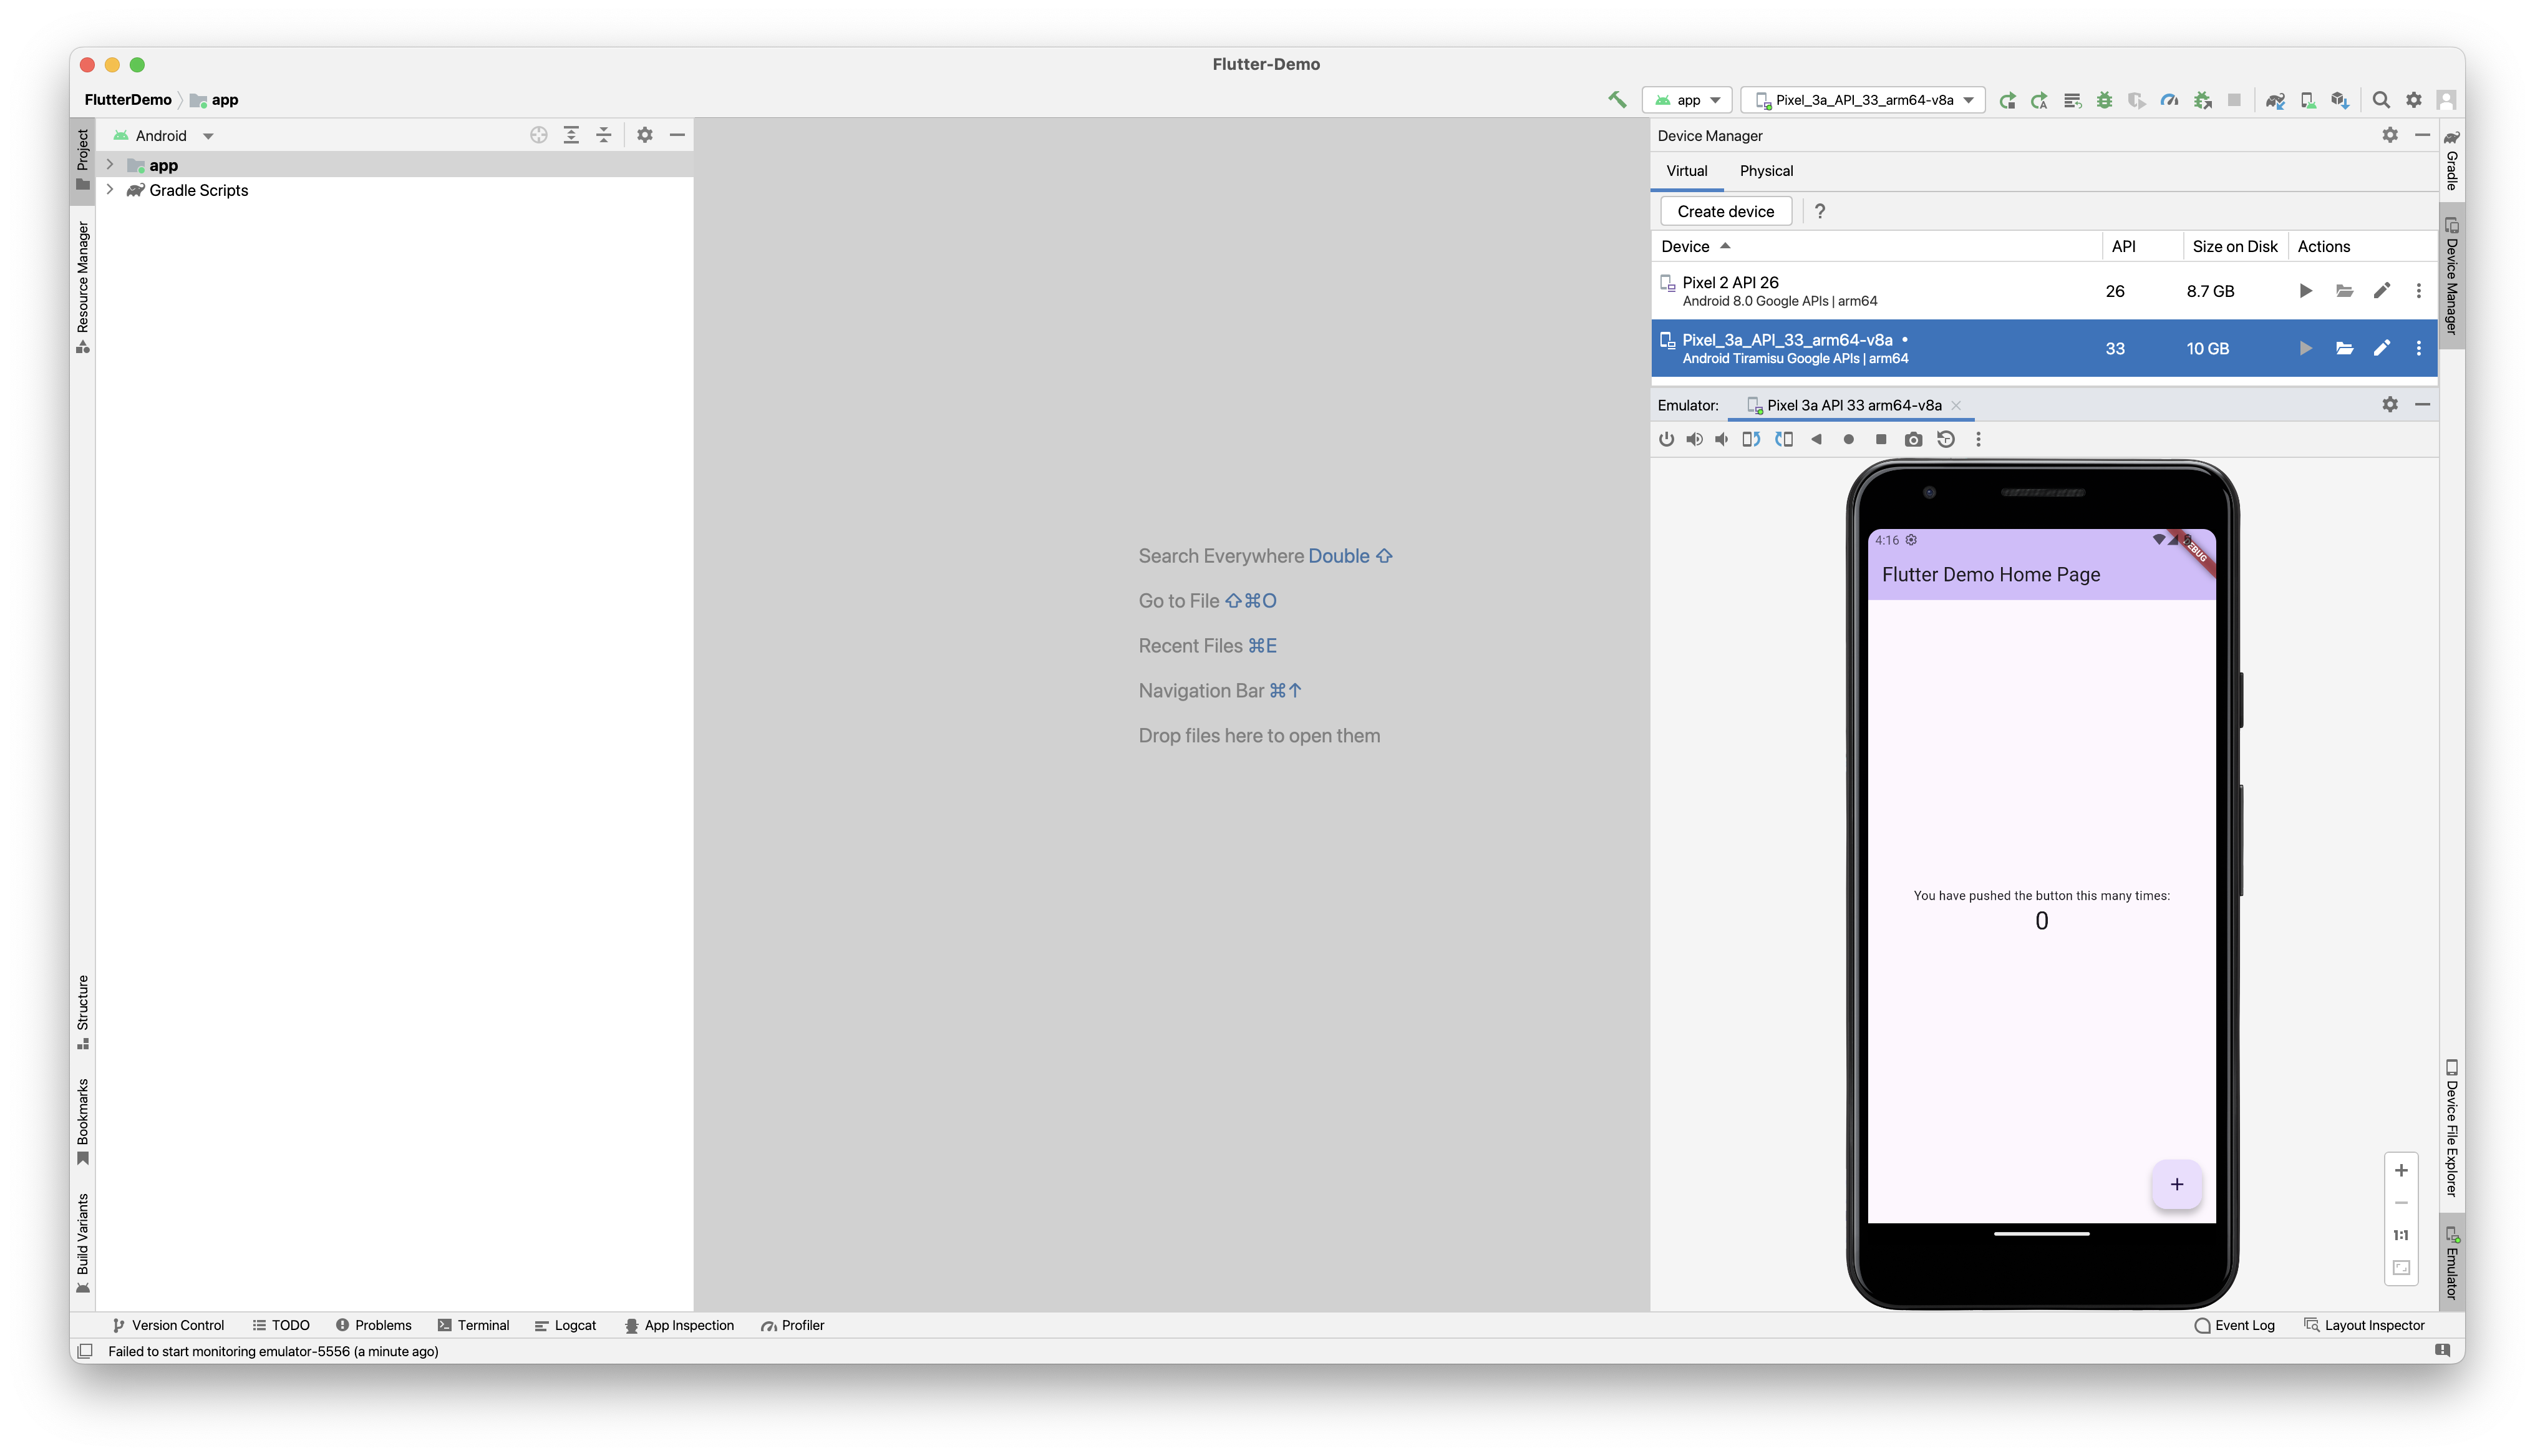
Task: Expand the app module tree node
Action: click(110, 165)
